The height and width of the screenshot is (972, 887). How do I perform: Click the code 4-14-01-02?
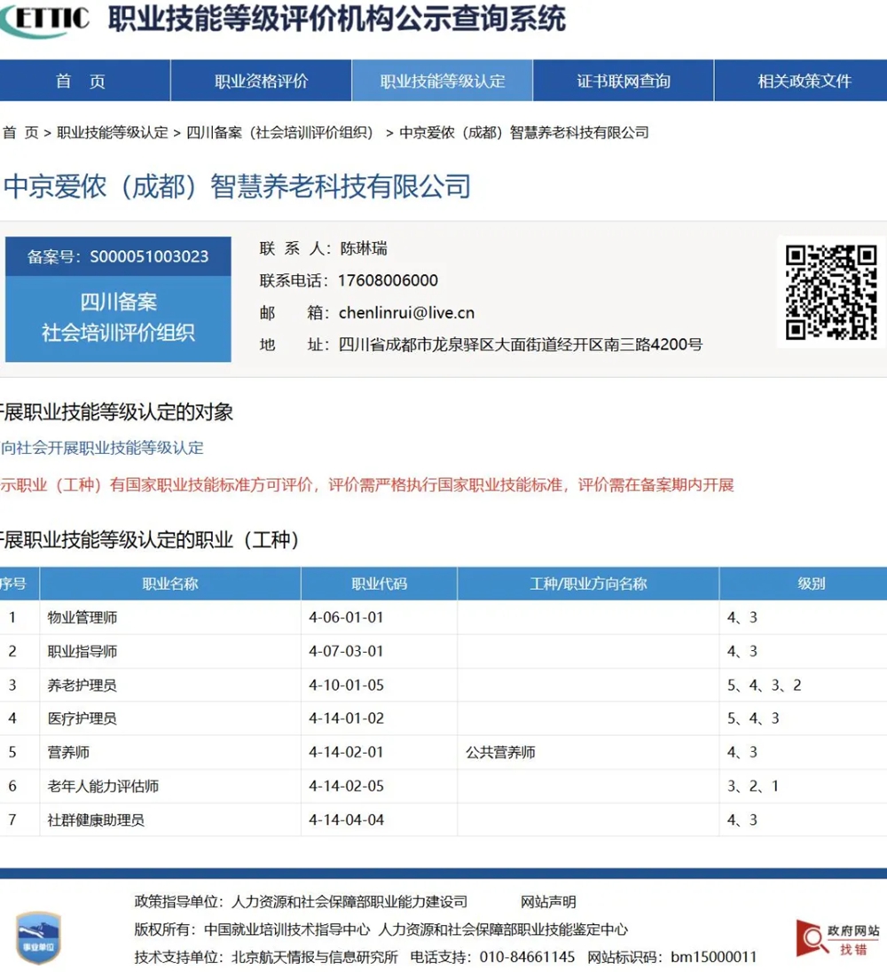(346, 718)
